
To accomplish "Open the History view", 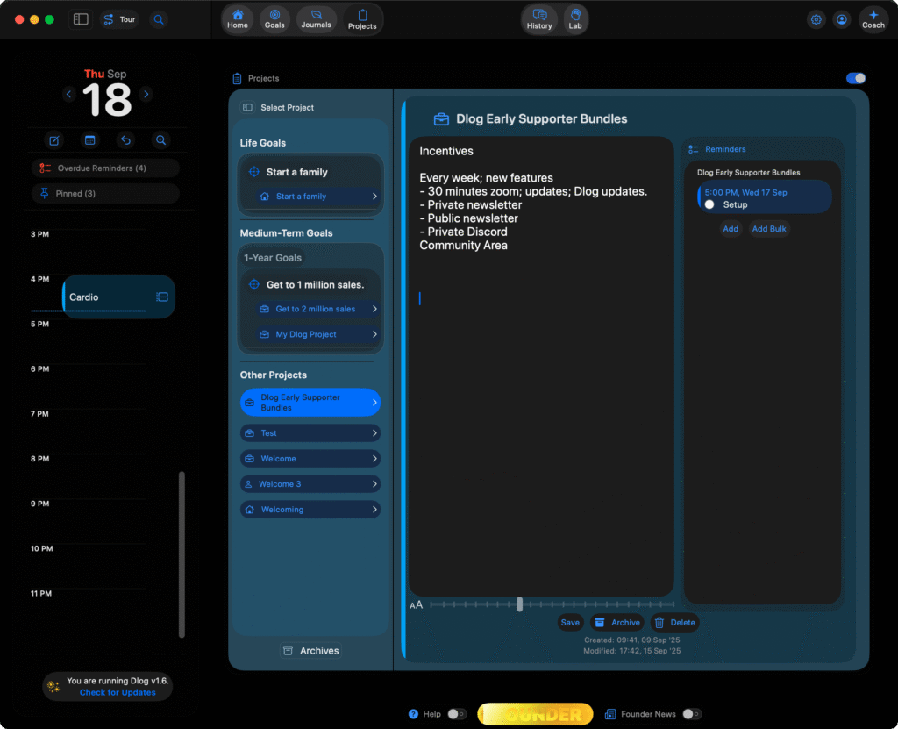I will (539, 19).
